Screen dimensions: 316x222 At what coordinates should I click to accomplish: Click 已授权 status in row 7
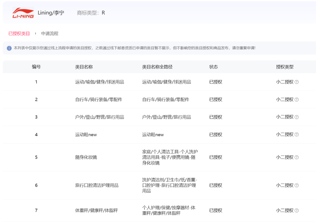[216, 211]
